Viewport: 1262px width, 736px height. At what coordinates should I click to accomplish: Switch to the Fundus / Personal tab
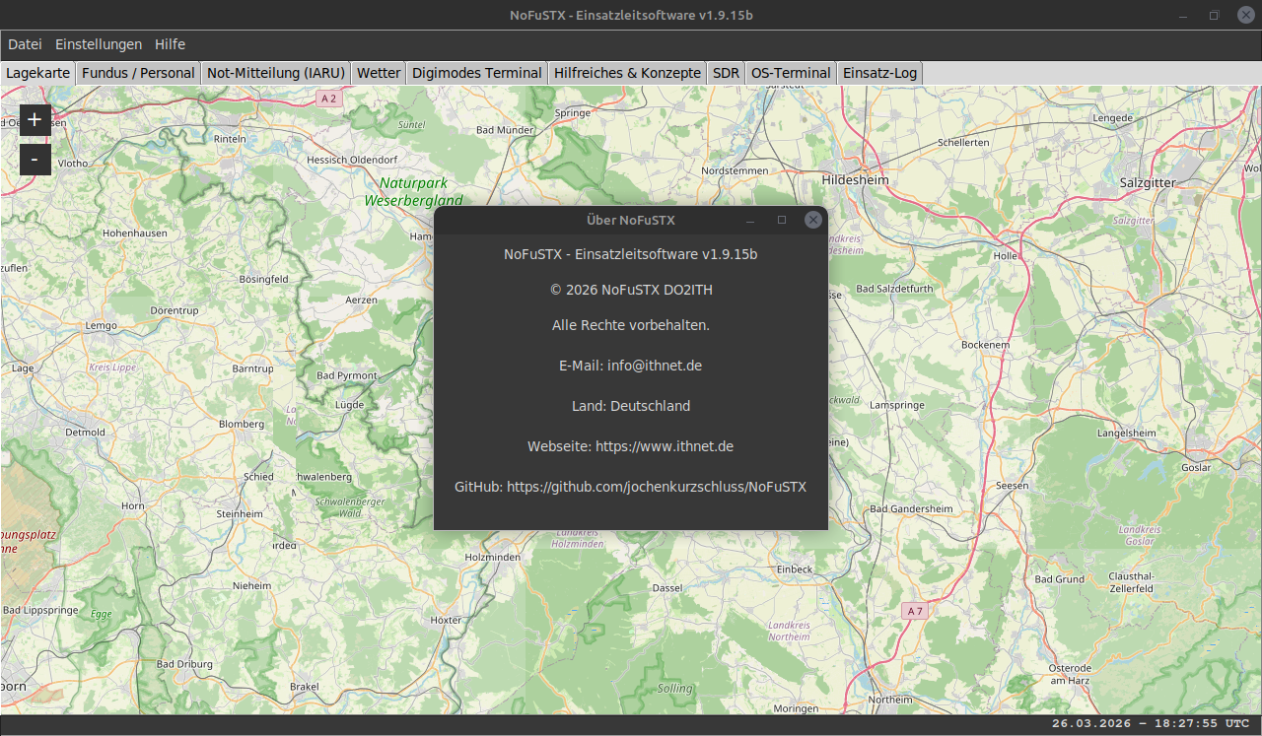(138, 73)
